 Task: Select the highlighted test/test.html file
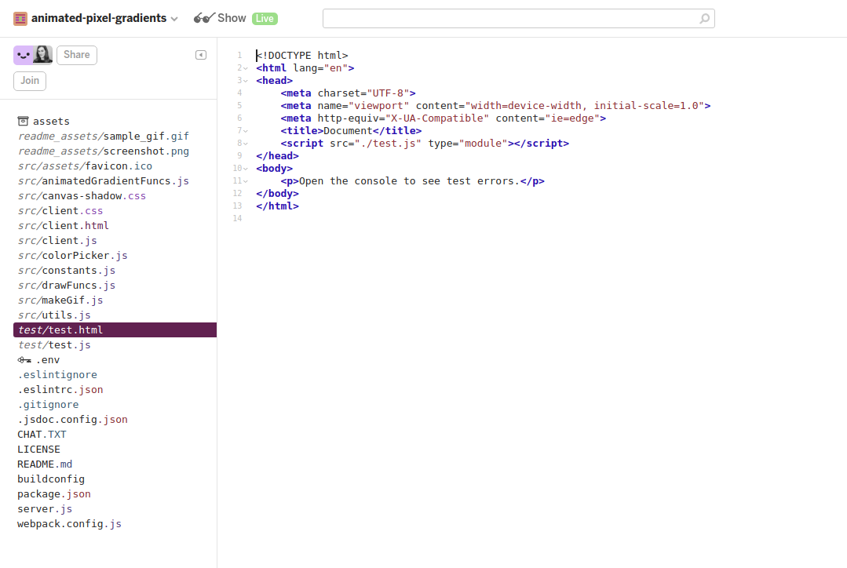coord(115,330)
